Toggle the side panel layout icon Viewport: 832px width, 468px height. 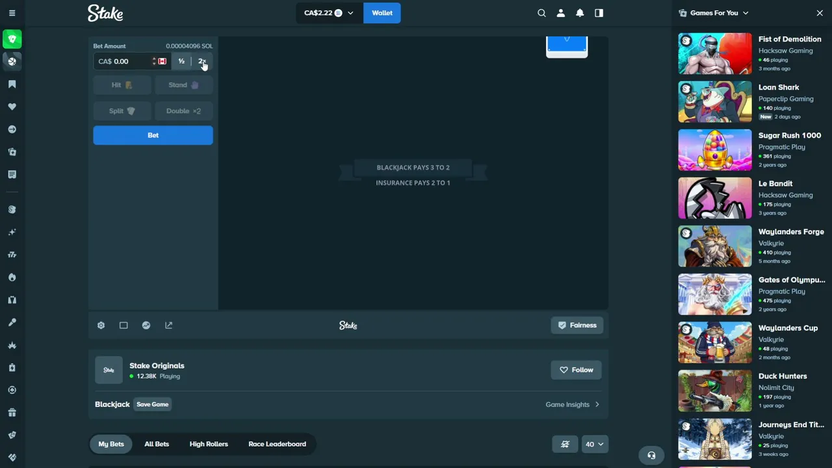coord(599,13)
